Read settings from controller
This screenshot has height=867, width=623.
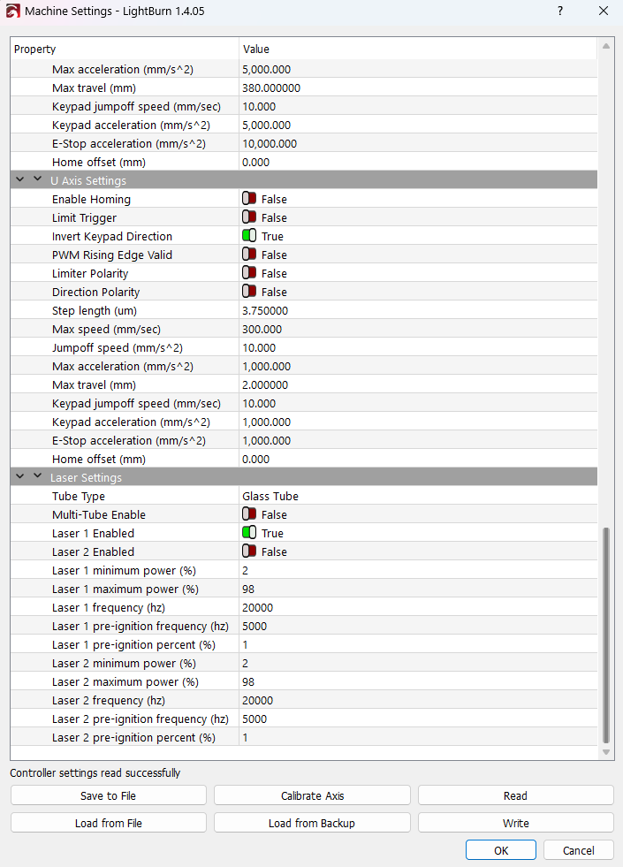click(516, 795)
